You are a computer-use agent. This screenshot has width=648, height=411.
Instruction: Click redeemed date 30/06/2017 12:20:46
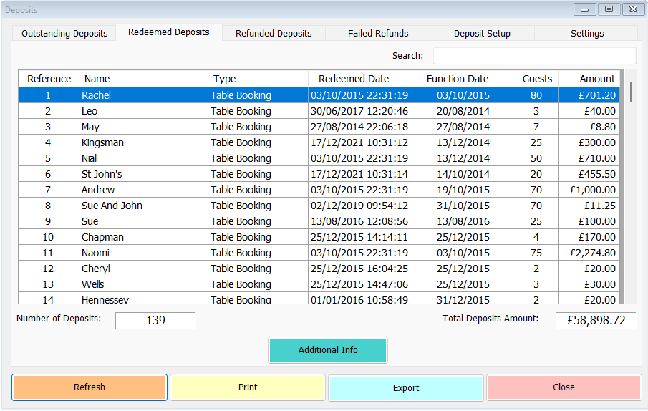(x=360, y=111)
